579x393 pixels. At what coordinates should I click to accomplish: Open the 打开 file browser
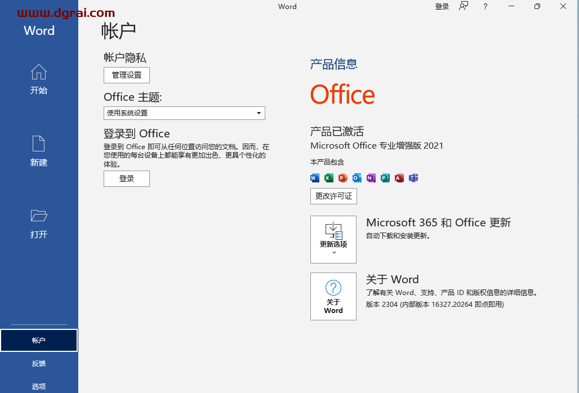(39, 224)
